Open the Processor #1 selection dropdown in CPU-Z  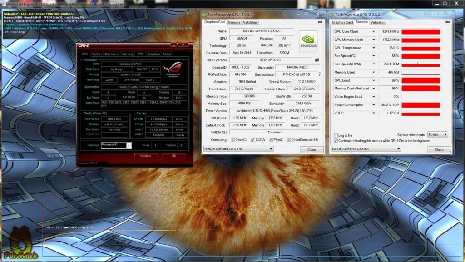point(129,145)
